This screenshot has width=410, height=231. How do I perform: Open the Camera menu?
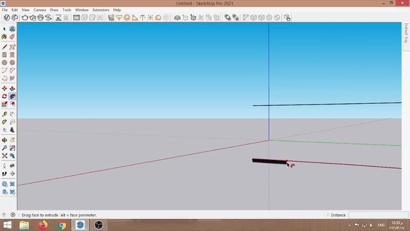point(40,10)
